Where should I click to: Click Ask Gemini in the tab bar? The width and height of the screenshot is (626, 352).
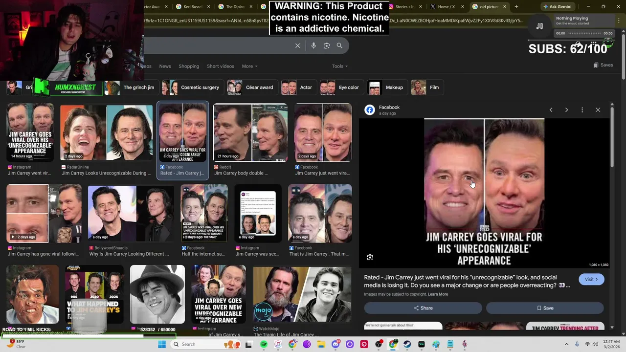click(x=557, y=7)
